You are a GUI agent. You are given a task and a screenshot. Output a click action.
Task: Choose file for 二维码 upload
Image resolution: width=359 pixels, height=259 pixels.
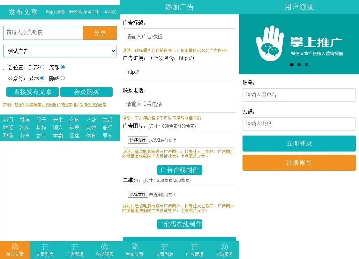coord(138,195)
